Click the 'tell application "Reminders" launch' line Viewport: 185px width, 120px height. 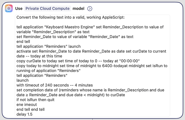(x=48, y=46)
